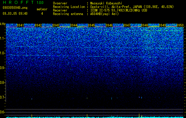Click the 1.1 kHz axis label
The image size is (186, 118).
tap(2, 38)
